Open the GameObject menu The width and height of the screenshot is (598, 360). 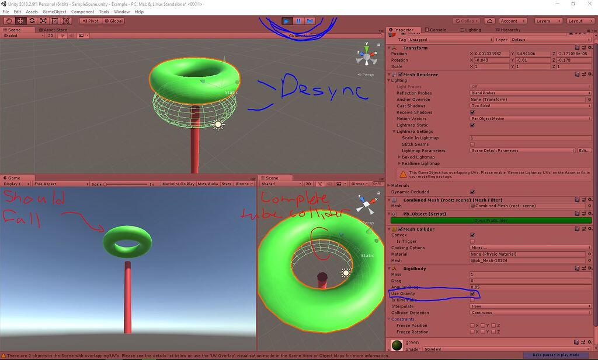click(55, 11)
